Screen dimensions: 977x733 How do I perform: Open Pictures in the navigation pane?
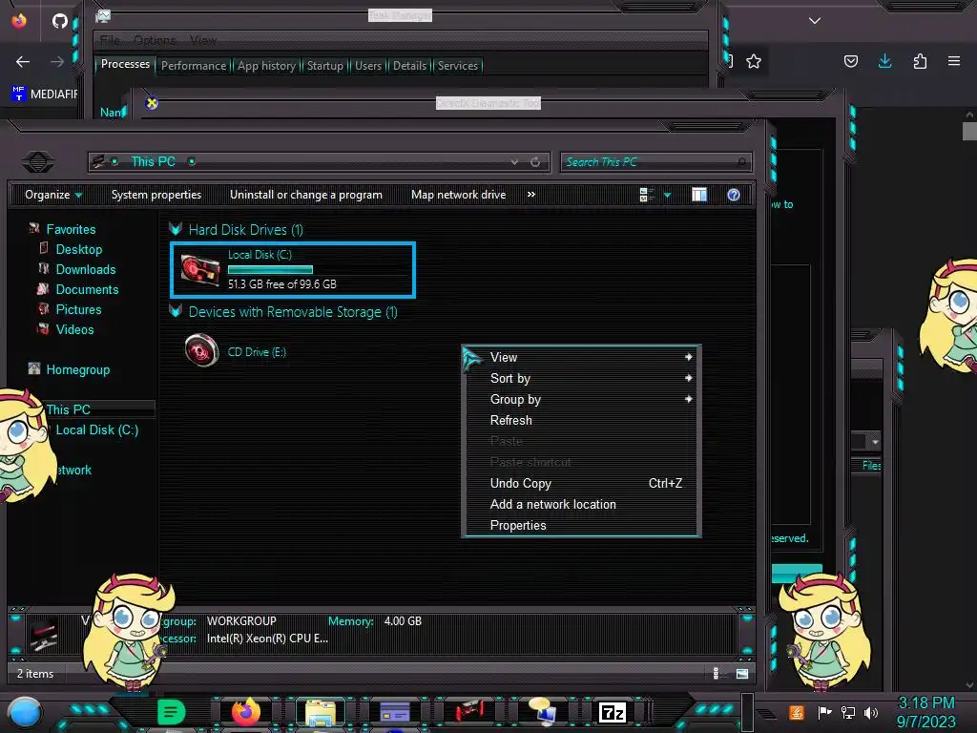pyautogui.click(x=78, y=309)
